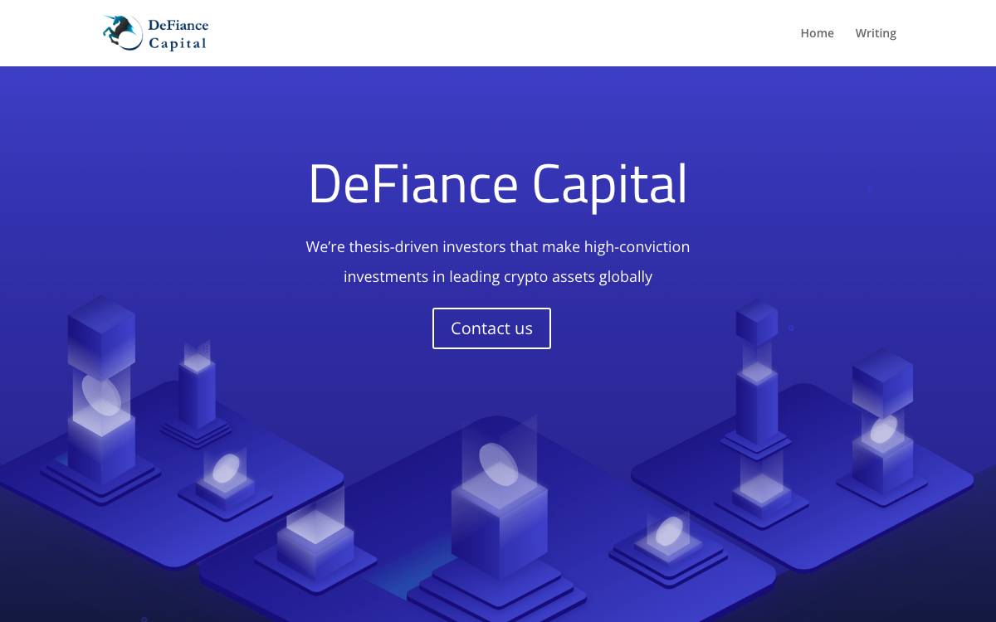Click text "We're thesis-driven investors that make high-conviction"
The image size is (996, 622).
coord(498,246)
